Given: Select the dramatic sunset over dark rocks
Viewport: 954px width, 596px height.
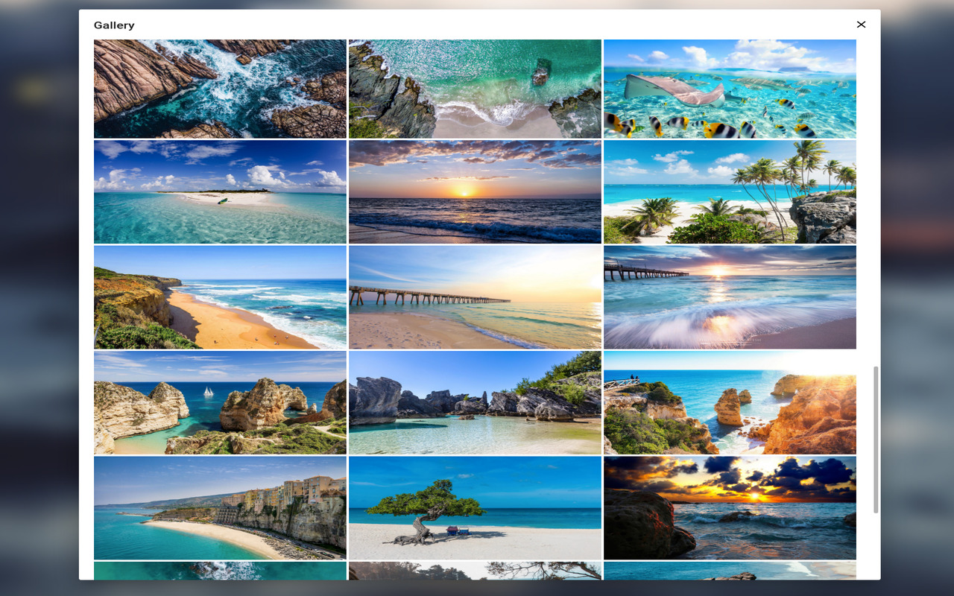Looking at the screenshot, I should coord(729,508).
